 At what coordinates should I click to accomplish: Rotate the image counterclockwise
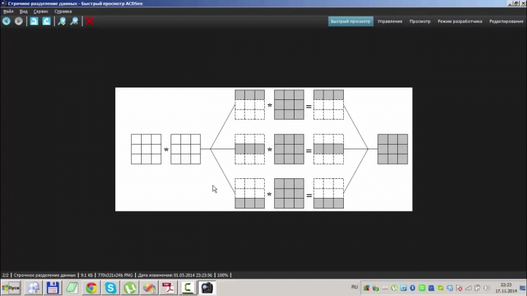tap(34, 21)
